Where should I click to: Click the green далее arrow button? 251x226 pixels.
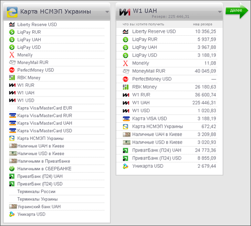(236, 11)
